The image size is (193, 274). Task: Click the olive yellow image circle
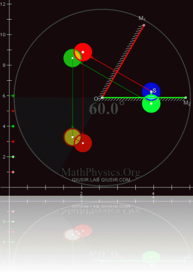(x=72, y=137)
